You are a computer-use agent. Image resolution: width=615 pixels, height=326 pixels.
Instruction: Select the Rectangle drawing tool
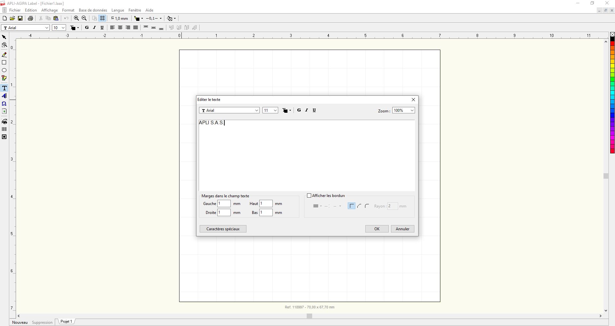pyautogui.click(x=4, y=62)
